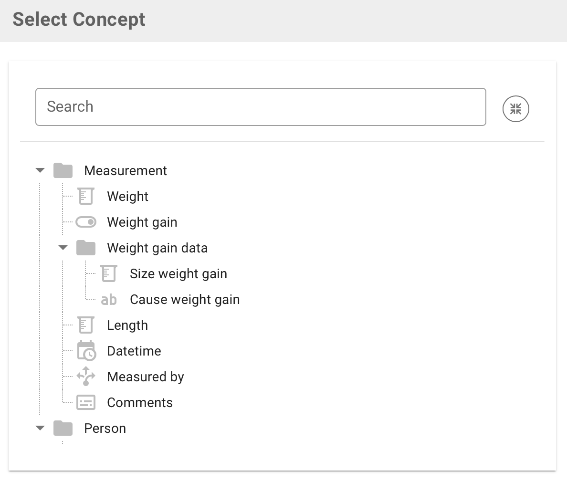Click the Datetime calendar clock icon
Screen dimensions: 567x482
tap(86, 351)
